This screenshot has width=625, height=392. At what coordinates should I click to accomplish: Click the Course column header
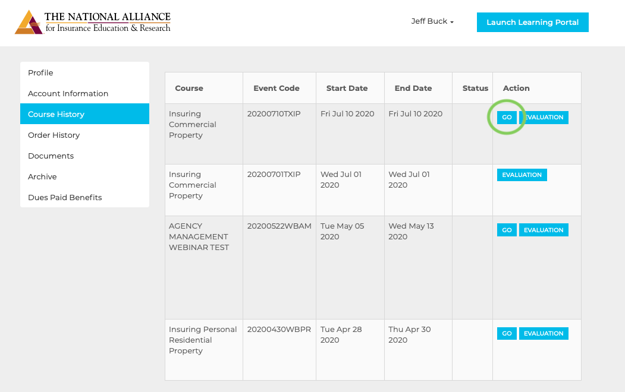click(189, 88)
